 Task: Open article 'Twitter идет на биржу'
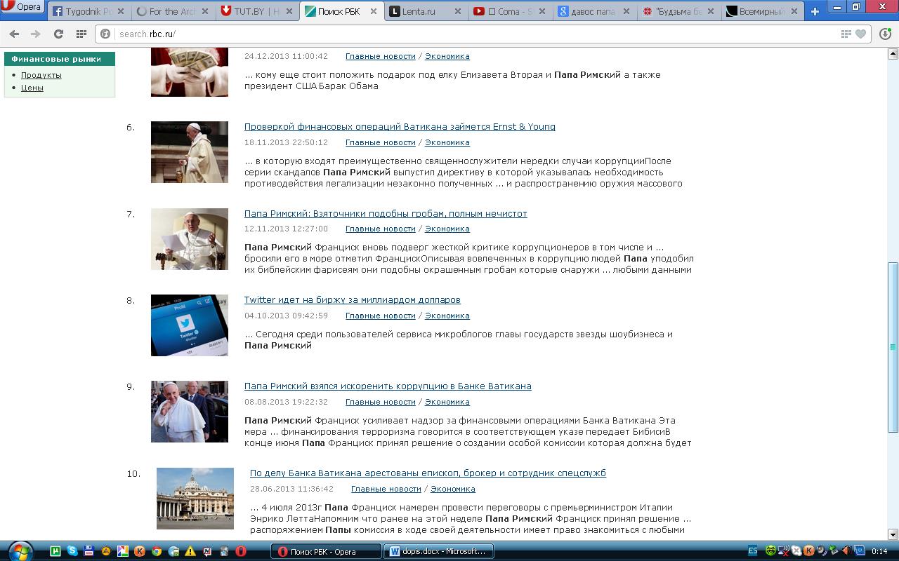point(353,300)
